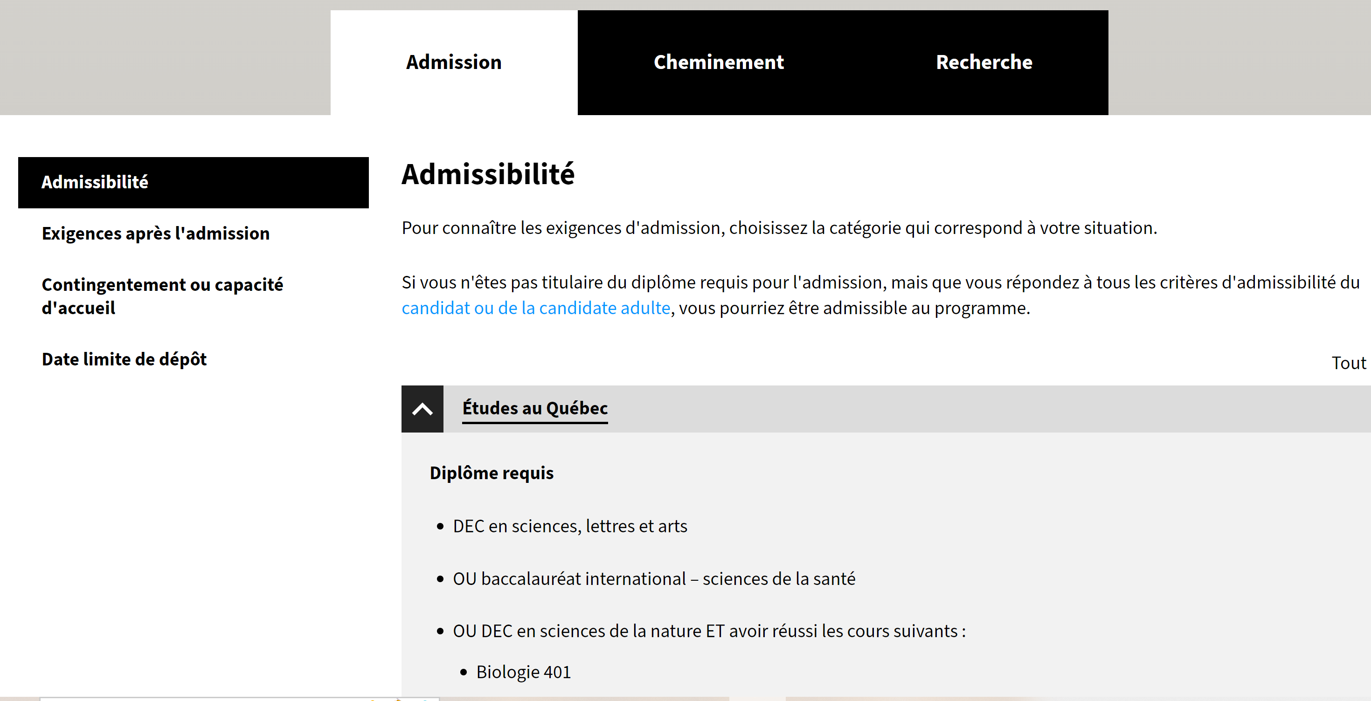Select the Admission tab
The height and width of the screenshot is (701, 1371).
(x=453, y=62)
